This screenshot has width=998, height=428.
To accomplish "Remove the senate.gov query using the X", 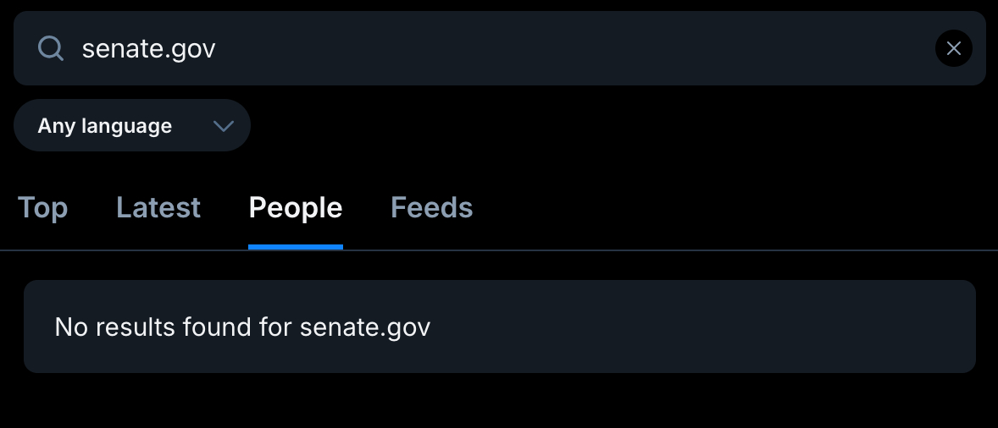I will (x=953, y=48).
